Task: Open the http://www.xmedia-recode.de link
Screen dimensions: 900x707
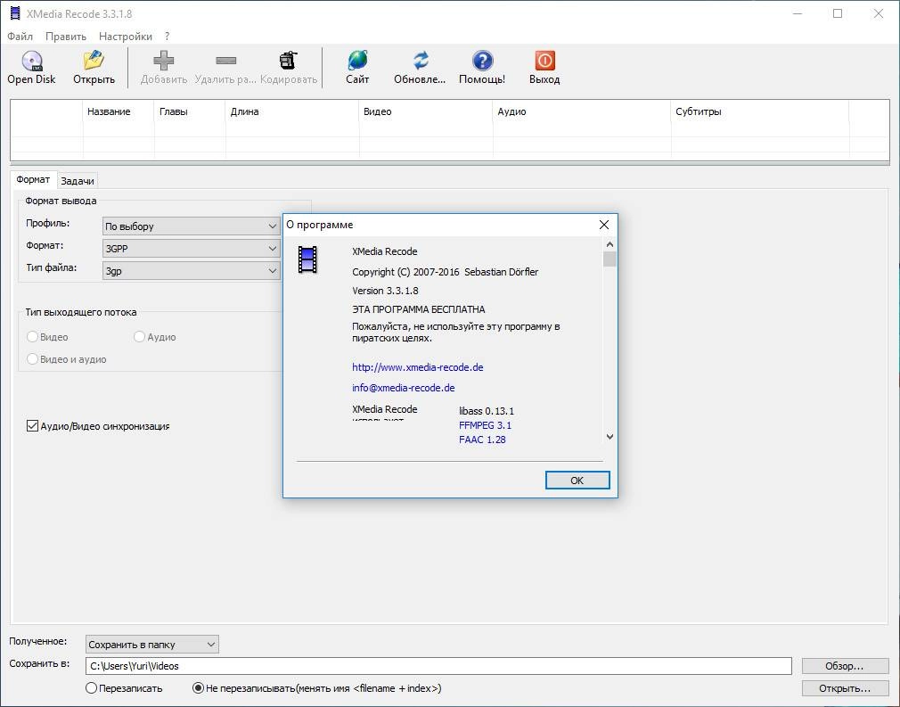Action: point(418,367)
